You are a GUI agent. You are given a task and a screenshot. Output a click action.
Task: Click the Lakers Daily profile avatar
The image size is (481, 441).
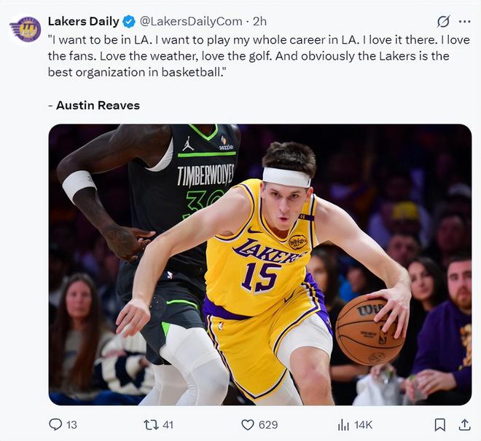(x=25, y=29)
